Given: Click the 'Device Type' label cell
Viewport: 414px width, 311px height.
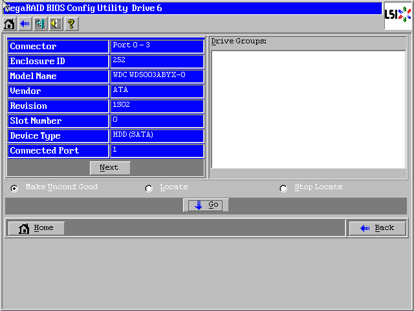Looking at the screenshot, I should point(58,135).
